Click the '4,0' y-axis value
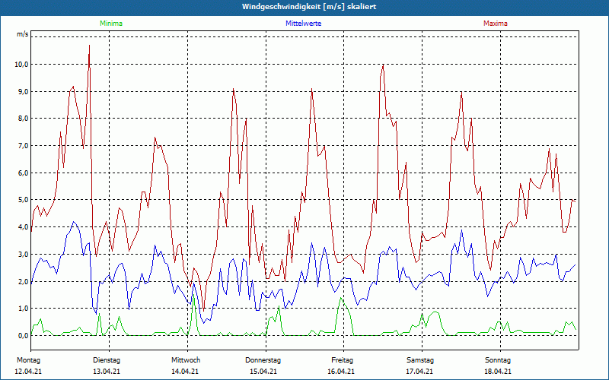Image resolution: width=609 pixels, height=380 pixels. tap(24, 227)
